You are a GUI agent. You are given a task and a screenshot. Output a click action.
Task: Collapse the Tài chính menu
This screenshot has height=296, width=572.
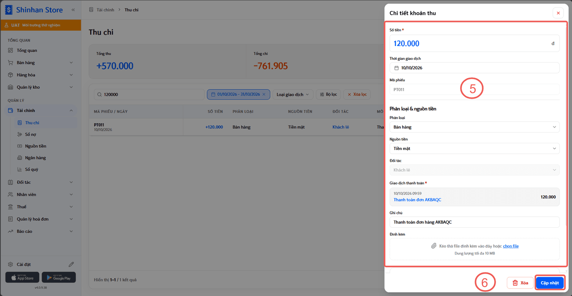click(71, 110)
